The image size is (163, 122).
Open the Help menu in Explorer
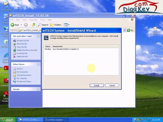click(x=49, y=20)
